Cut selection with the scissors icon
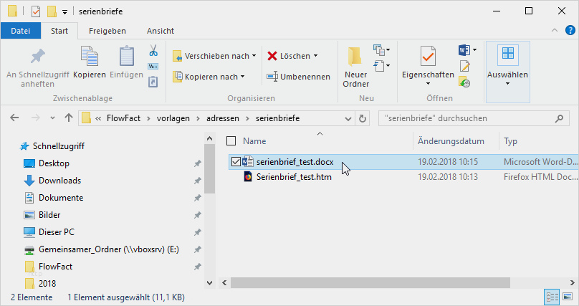The height and width of the screenshot is (306, 579). click(x=153, y=51)
